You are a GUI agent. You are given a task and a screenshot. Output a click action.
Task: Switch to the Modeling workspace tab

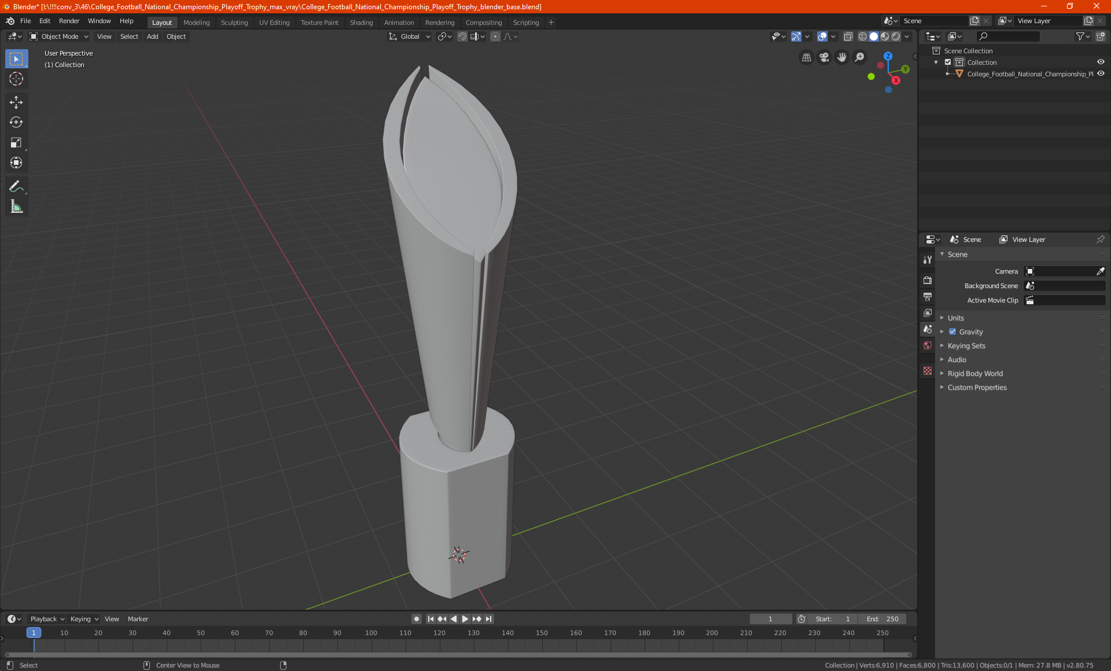click(x=196, y=23)
